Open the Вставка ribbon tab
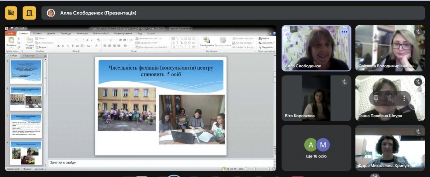The image size is (430, 177). click(37, 33)
